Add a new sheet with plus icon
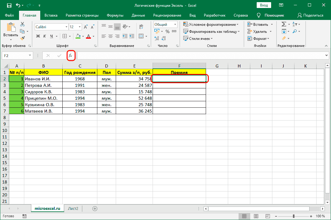 click(95, 209)
